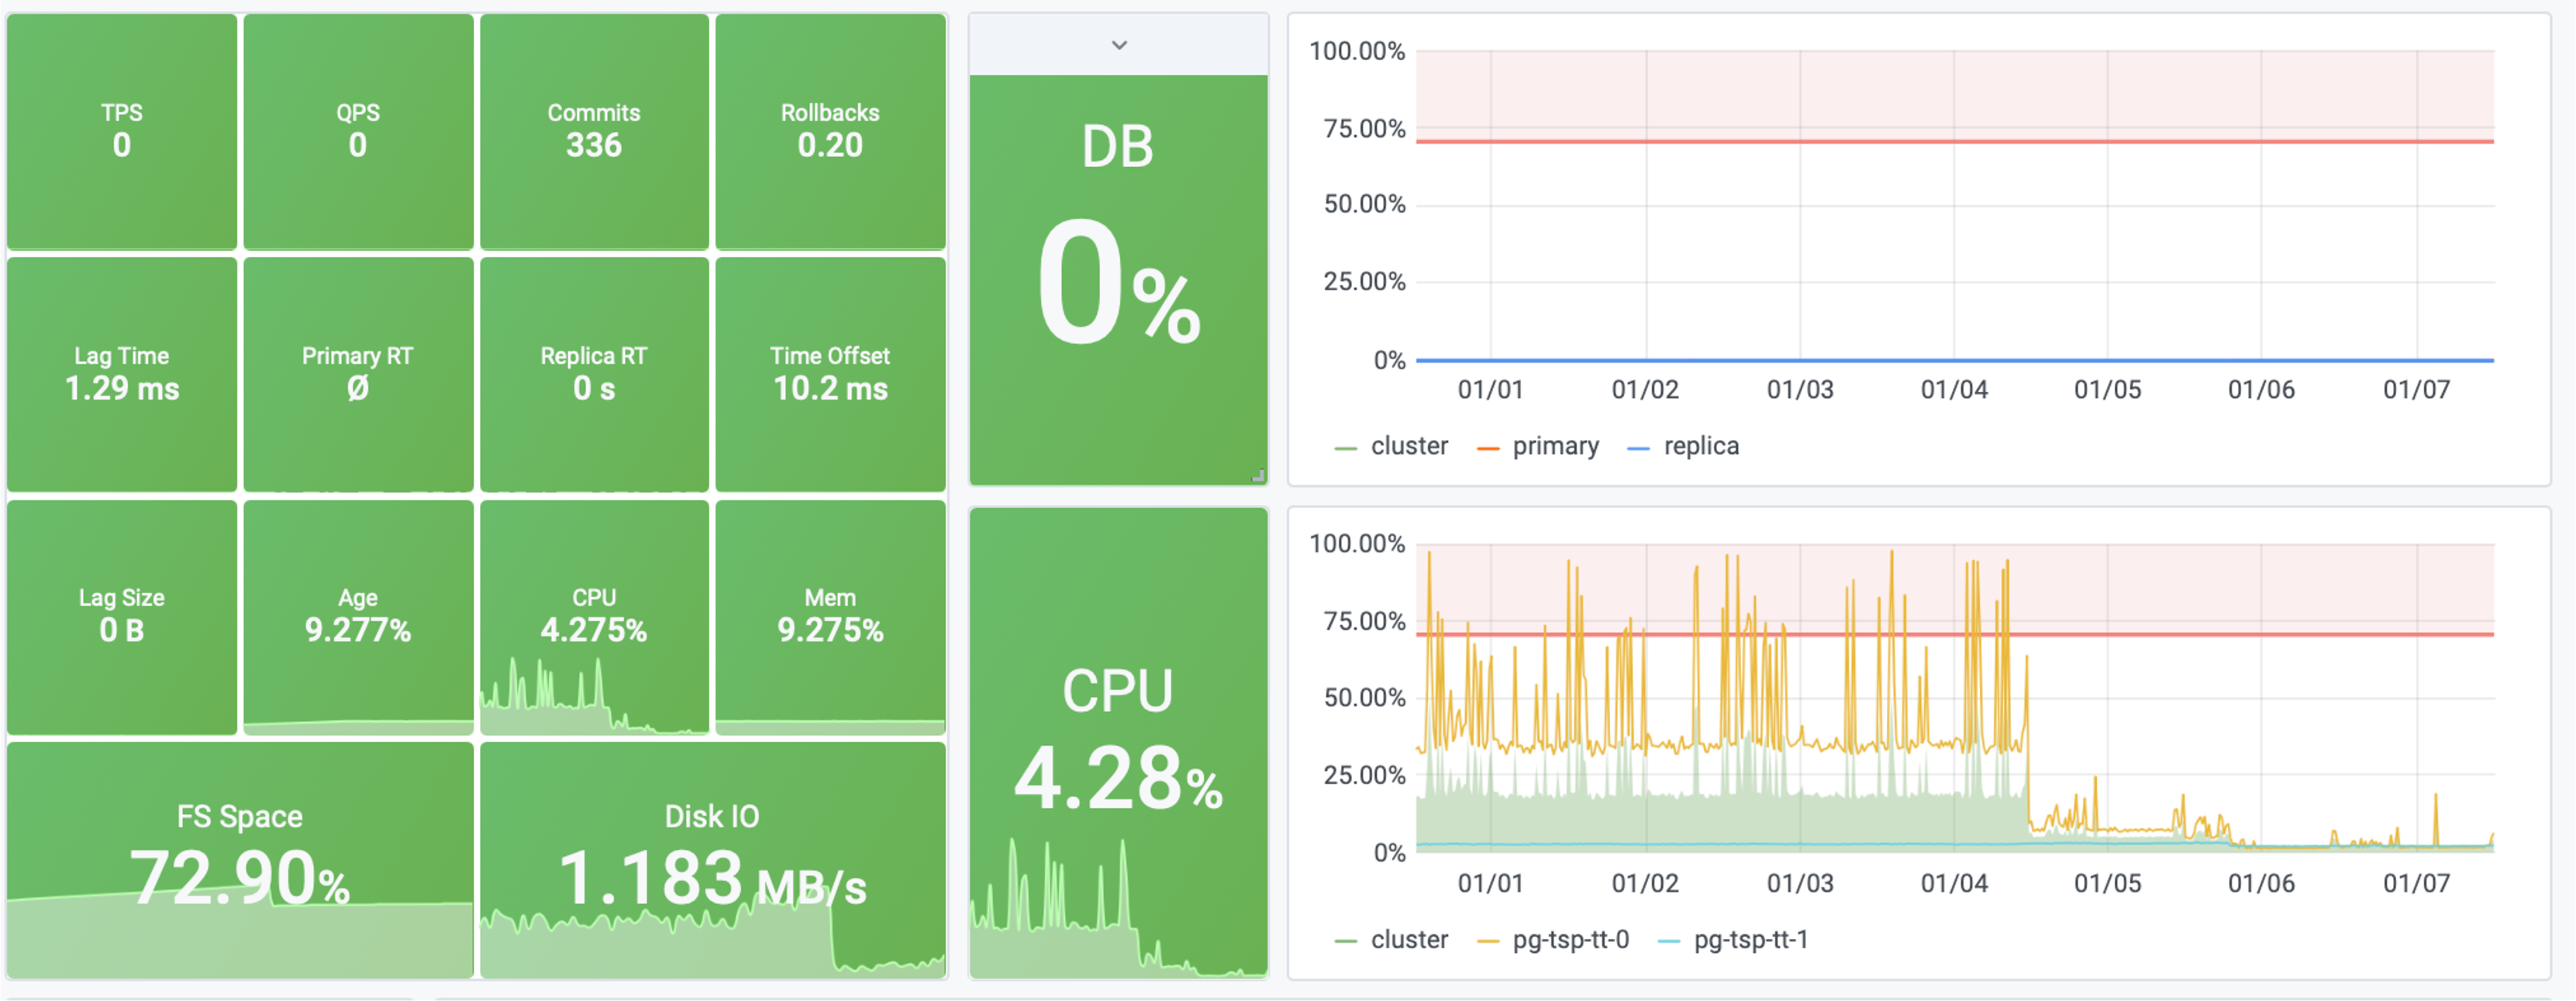Screen dimensions: 2576x1001
Task: Toggle the replica series in DB chart legend
Action: [x=1700, y=446]
